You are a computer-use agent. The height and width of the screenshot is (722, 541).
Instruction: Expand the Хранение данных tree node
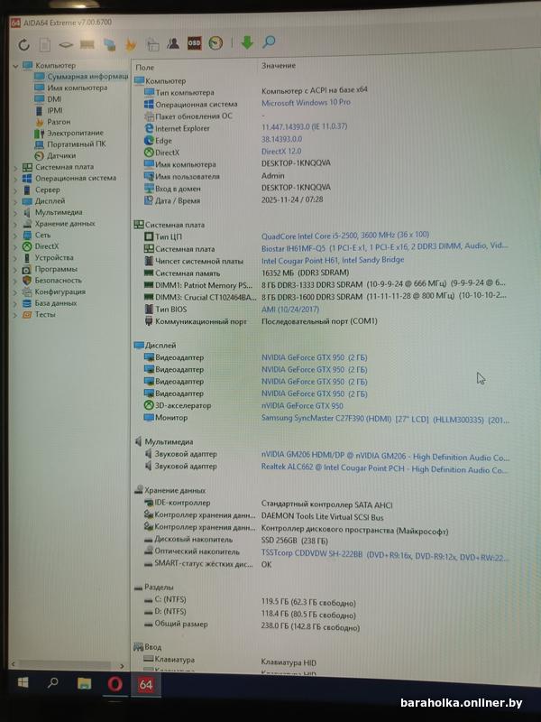click(15, 224)
